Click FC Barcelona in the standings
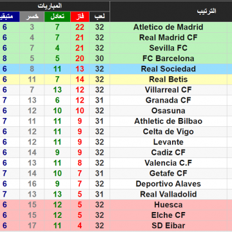The width and height of the screenshot is (232, 232). point(168,59)
